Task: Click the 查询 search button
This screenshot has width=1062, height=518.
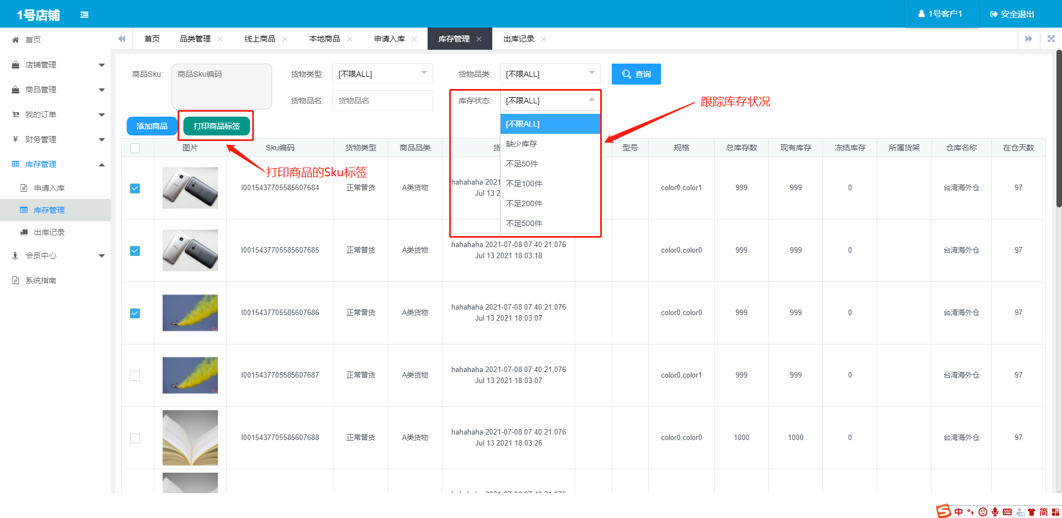Action: click(x=636, y=74)
